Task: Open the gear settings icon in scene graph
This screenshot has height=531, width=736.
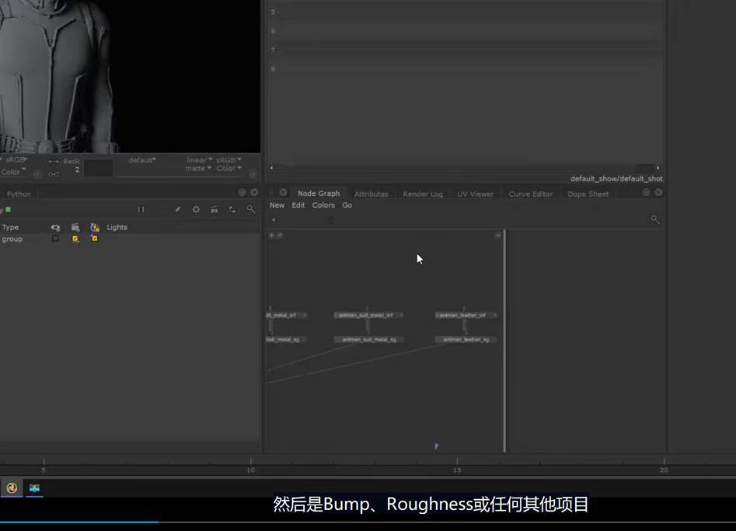Action: pyautogui.click(x=196, y=210)
